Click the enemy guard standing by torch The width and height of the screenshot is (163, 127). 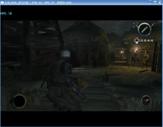pos(146,59)
